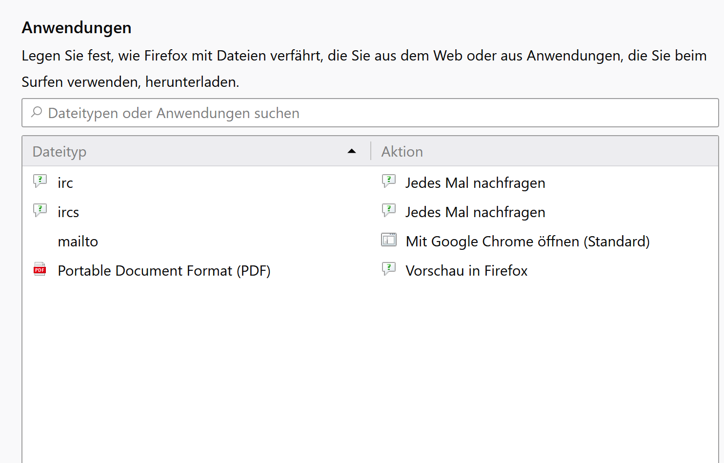Click the ask icon in irc action
Screen dimensions: 724x463
(388, 181)
